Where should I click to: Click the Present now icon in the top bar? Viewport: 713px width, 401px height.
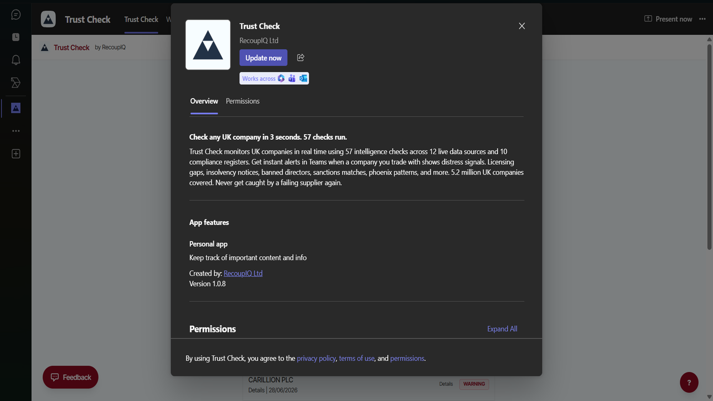(648, 19)
